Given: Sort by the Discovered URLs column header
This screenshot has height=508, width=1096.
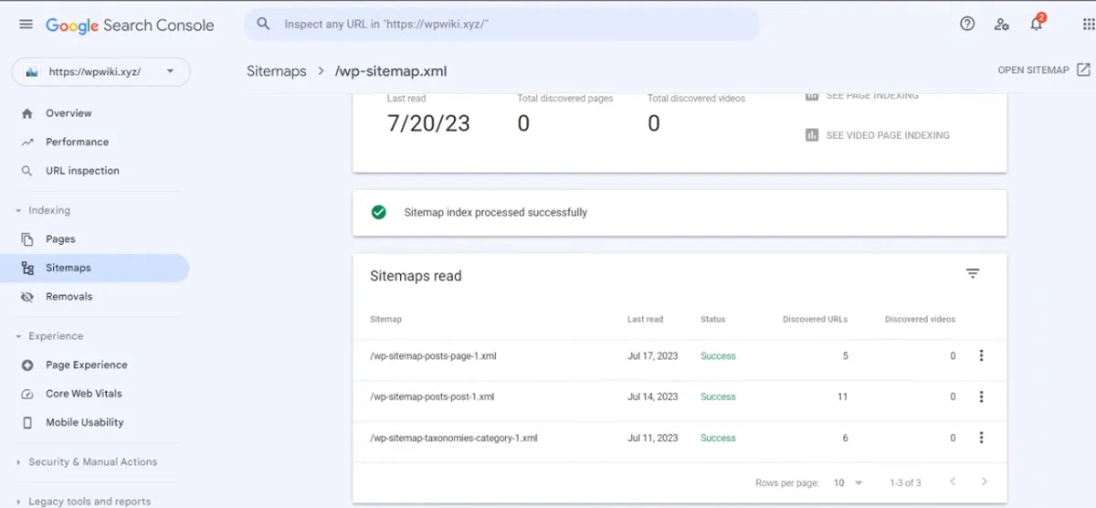Looking at the screenshot, I should coord(815,320).
